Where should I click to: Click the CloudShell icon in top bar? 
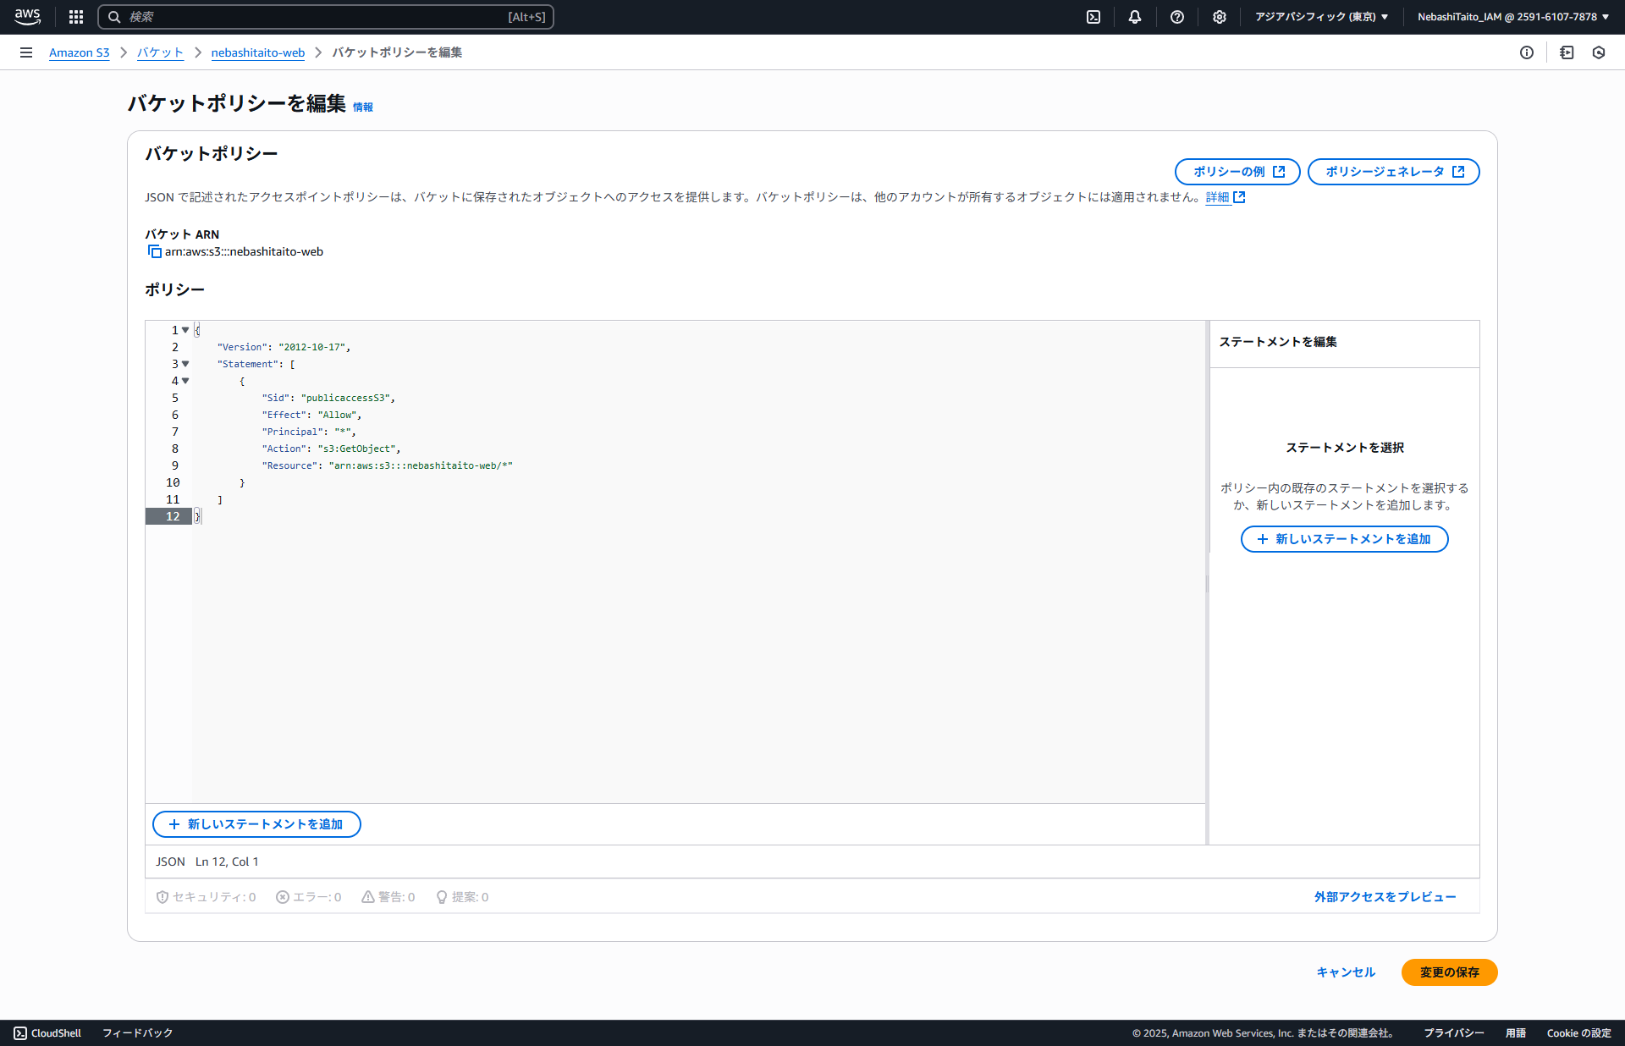click(1093, 17)
